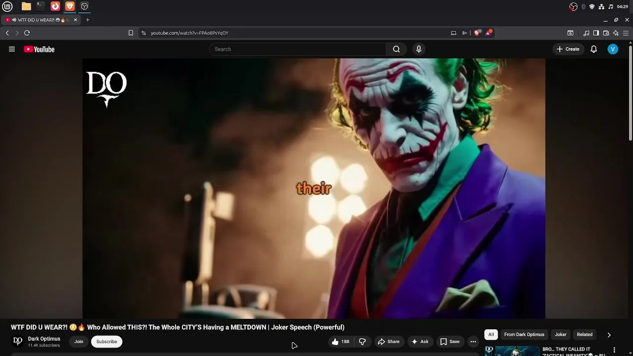
Task: Go back to the previous page
Action: click(7, 33)
